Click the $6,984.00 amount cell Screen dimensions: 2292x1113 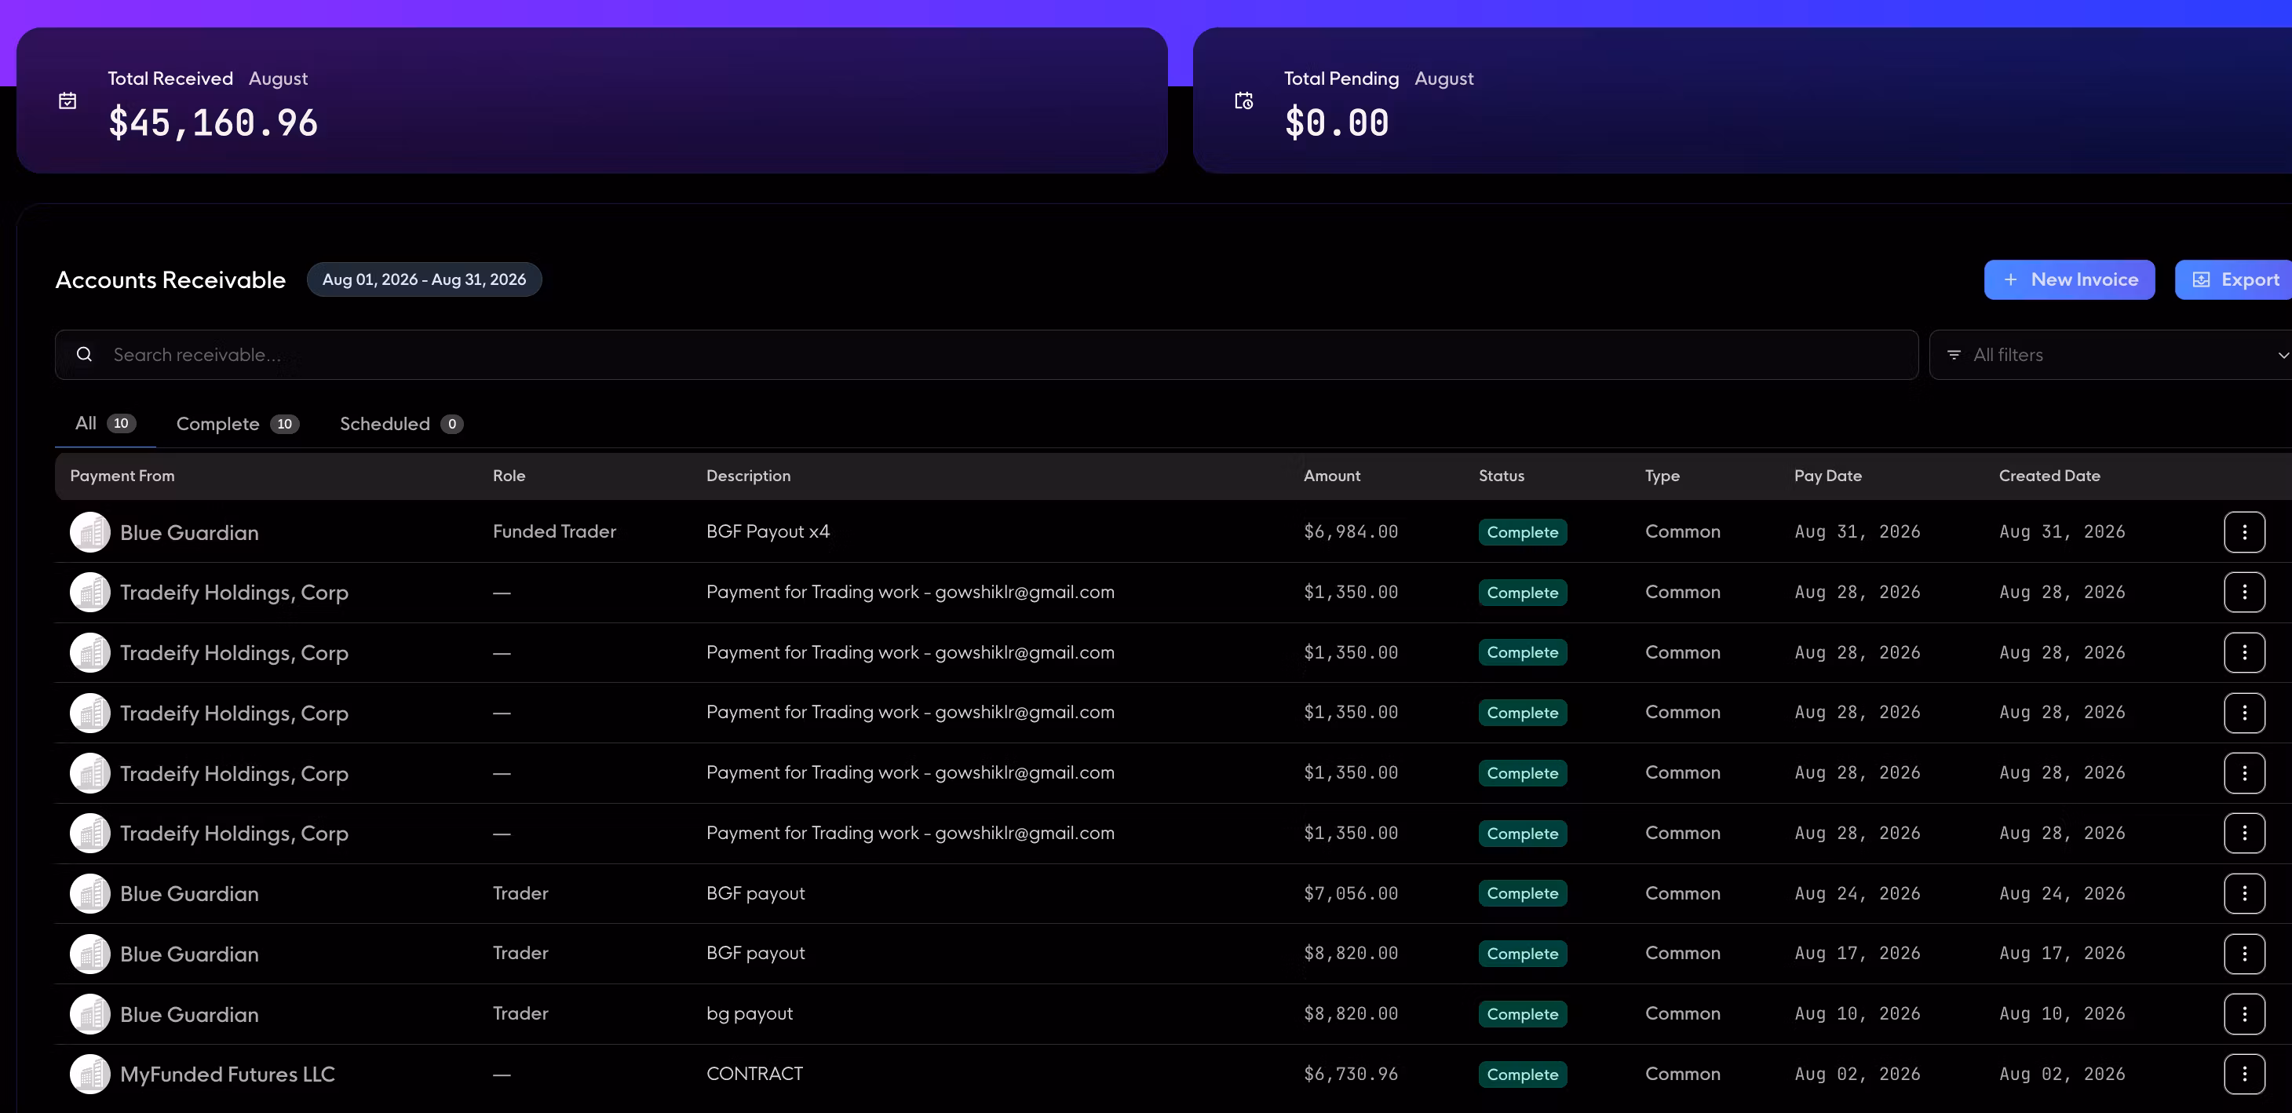pyautogui.click(x=1351, y=532)
